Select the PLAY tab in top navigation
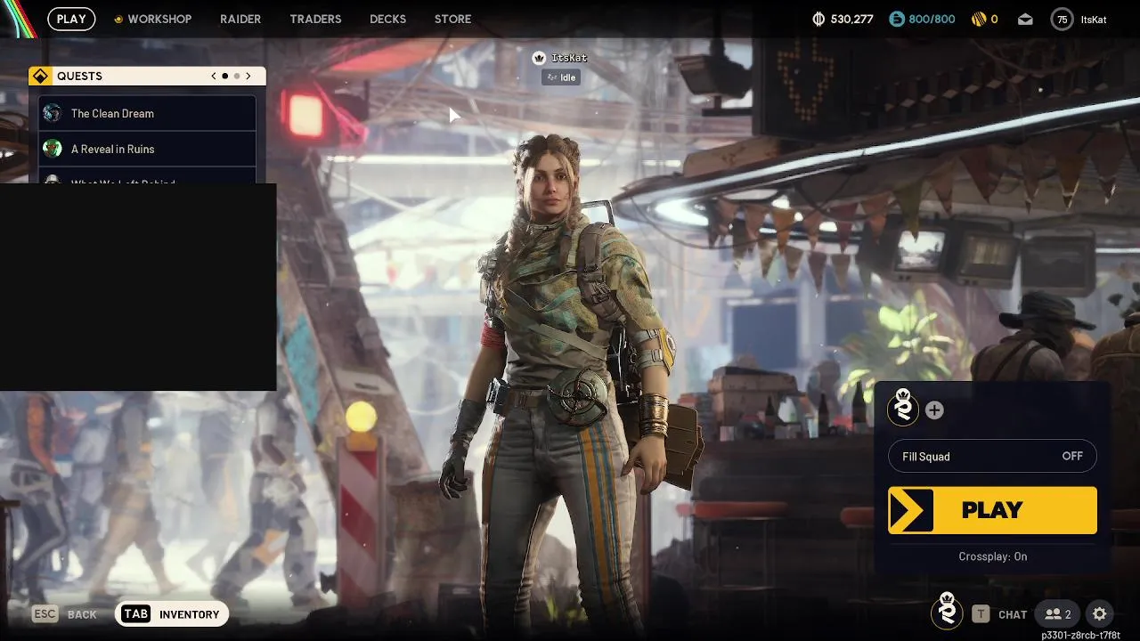This screenshot has width=1140, height=641. (71, 19)
